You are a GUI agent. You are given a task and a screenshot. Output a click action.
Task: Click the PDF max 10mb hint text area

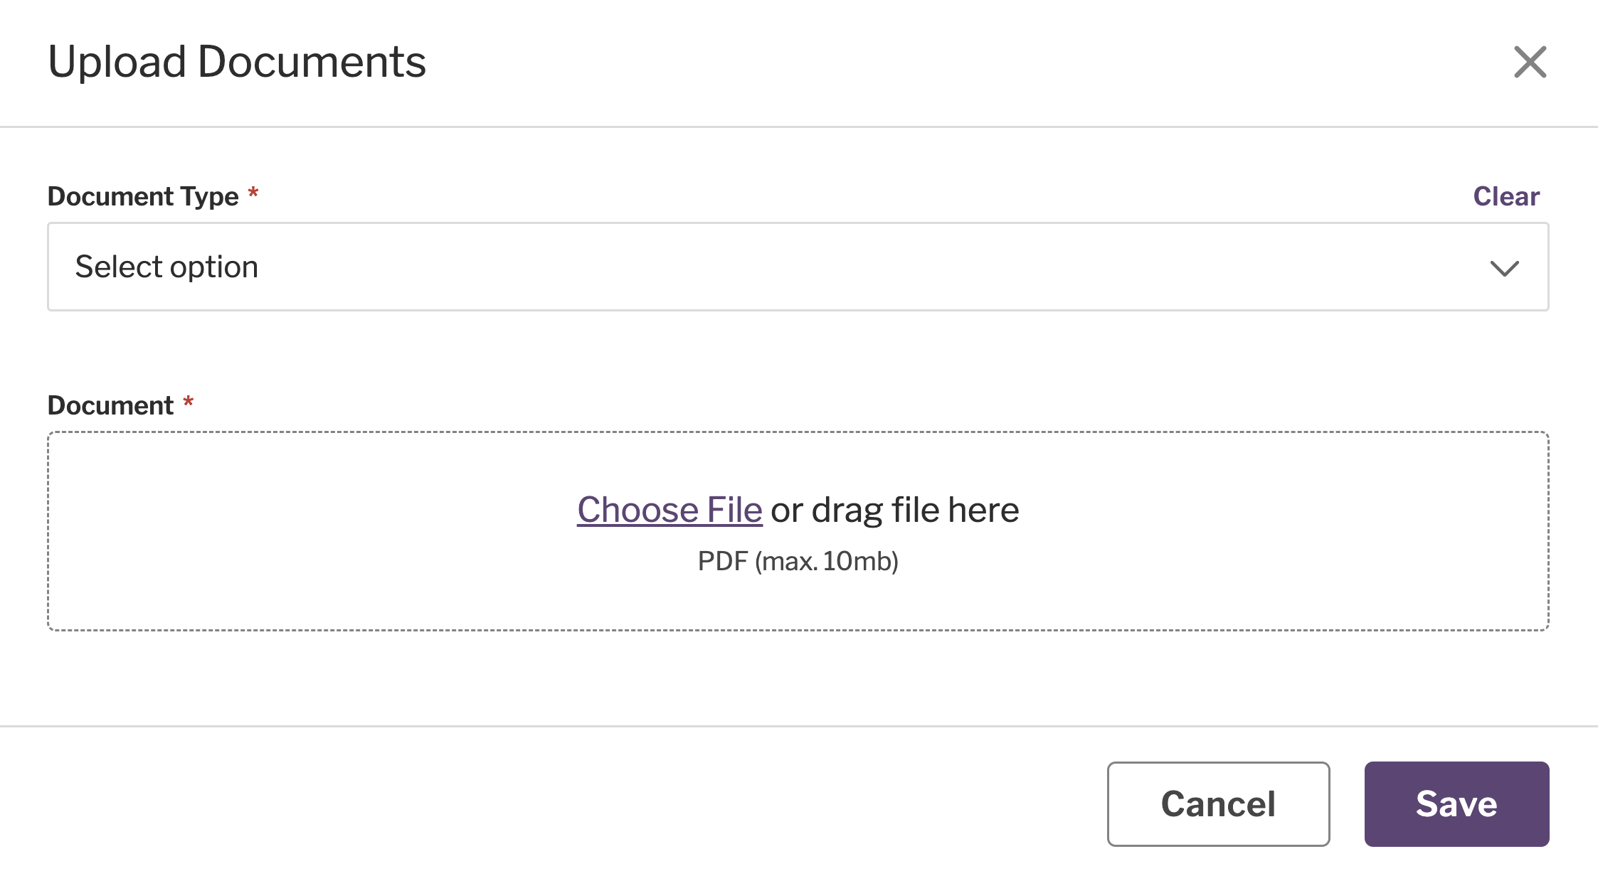[798, 561]
